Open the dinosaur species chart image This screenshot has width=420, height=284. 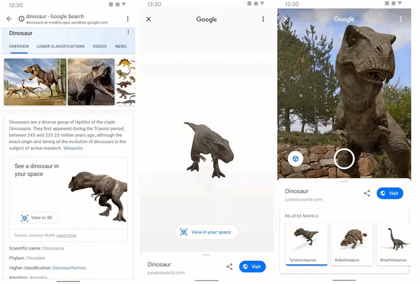pos(125,82)
